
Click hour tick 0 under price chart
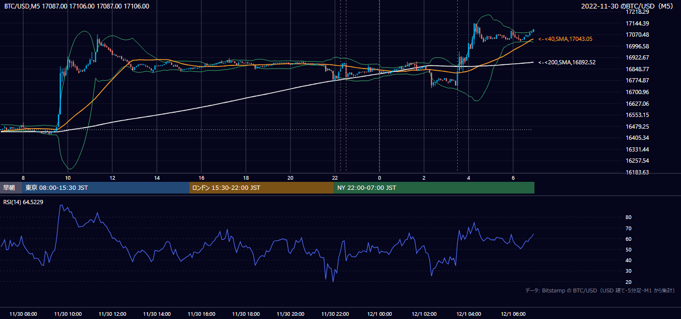pos(379,177)
